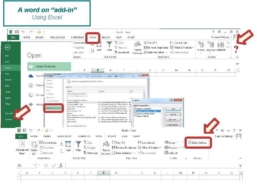
Task: Select Recent Workbooks in the Open pane
Action: 49,66
